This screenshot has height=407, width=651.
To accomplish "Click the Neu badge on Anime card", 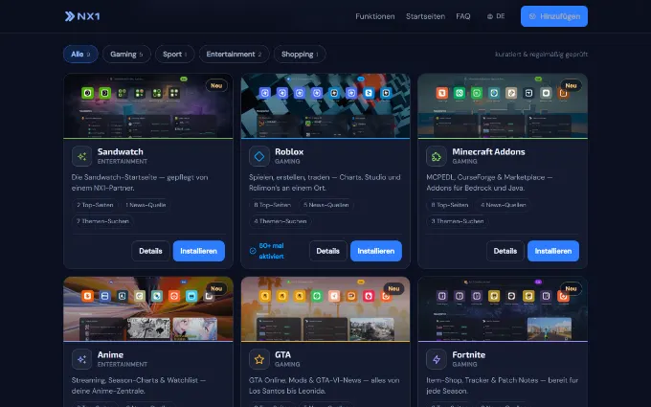I will point(216,288).
